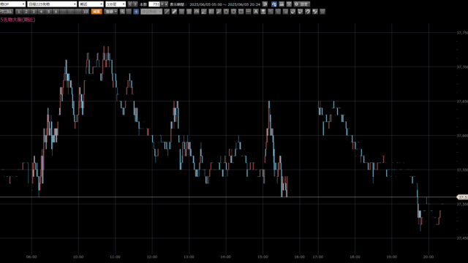Select technical preset number 5
The width and height of the screenshot is (468, 263).
point(48,12)
